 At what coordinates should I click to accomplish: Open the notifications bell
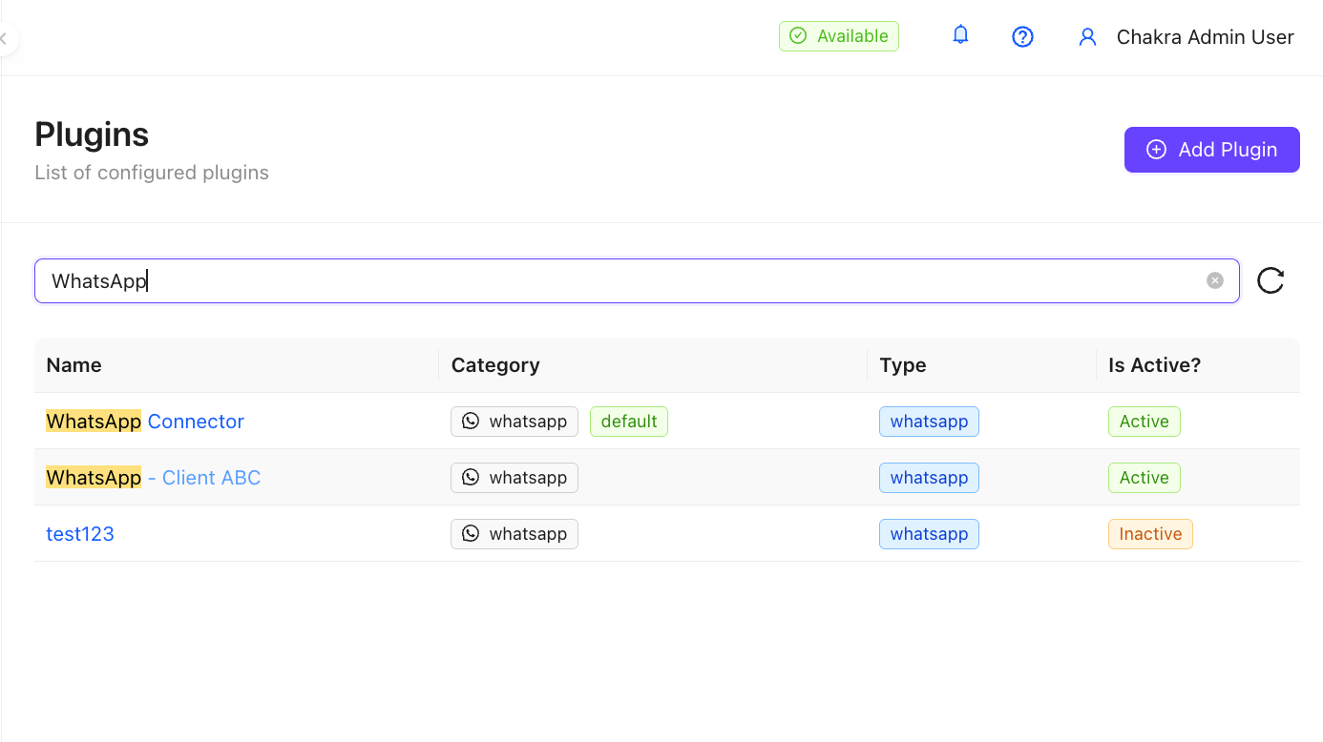[960, 34]
